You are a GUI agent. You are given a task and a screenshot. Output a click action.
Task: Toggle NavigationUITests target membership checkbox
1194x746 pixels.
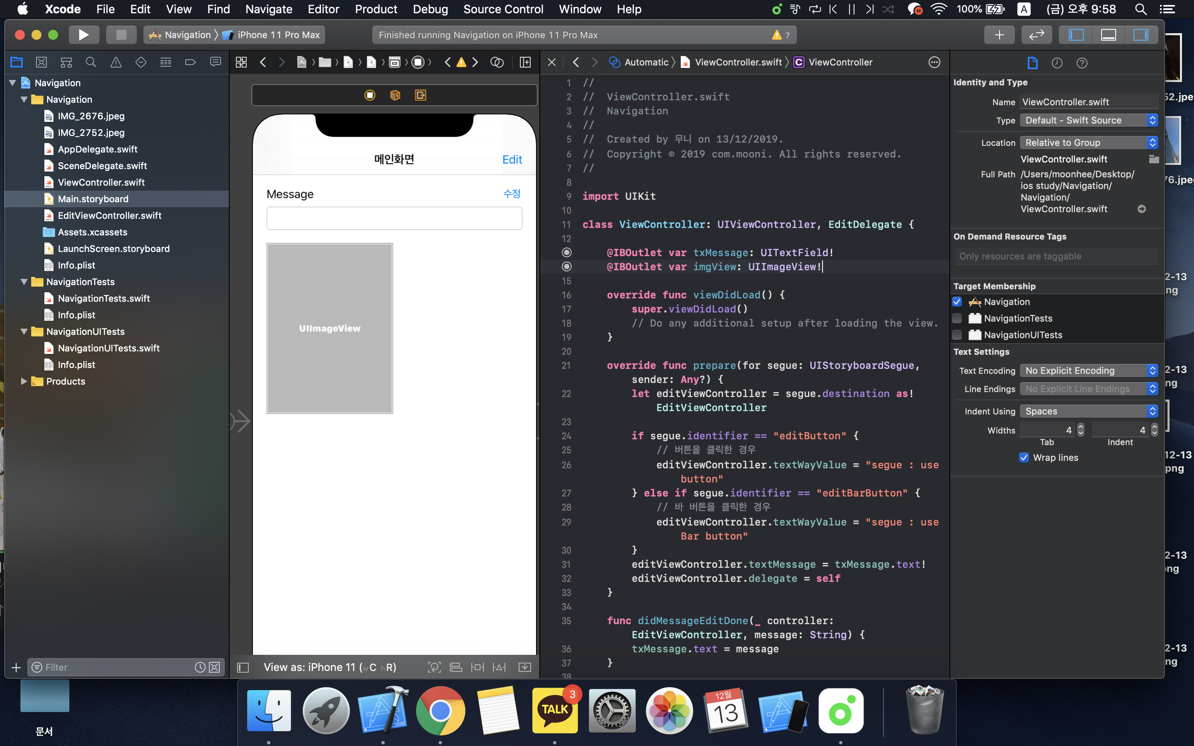(x=957, y=335)
